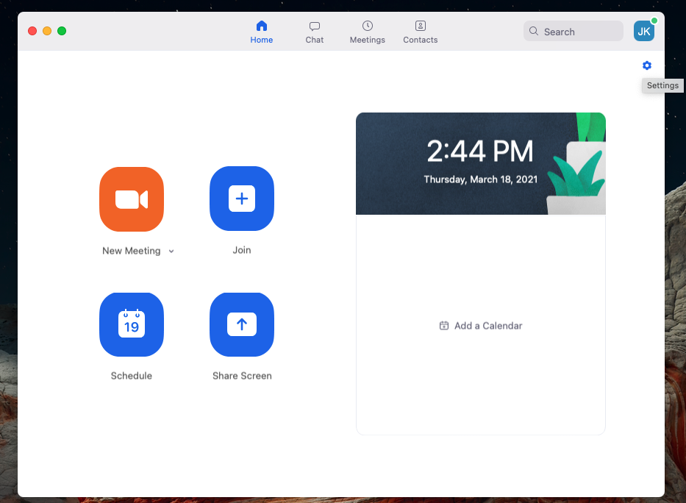The width and height of the screenshot is (686, 503).
Task: Click the Share Screen arrow icon
Action: tap(242, 324)
